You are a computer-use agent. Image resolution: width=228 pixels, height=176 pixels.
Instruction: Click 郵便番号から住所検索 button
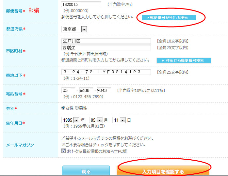tap(169, 18)
